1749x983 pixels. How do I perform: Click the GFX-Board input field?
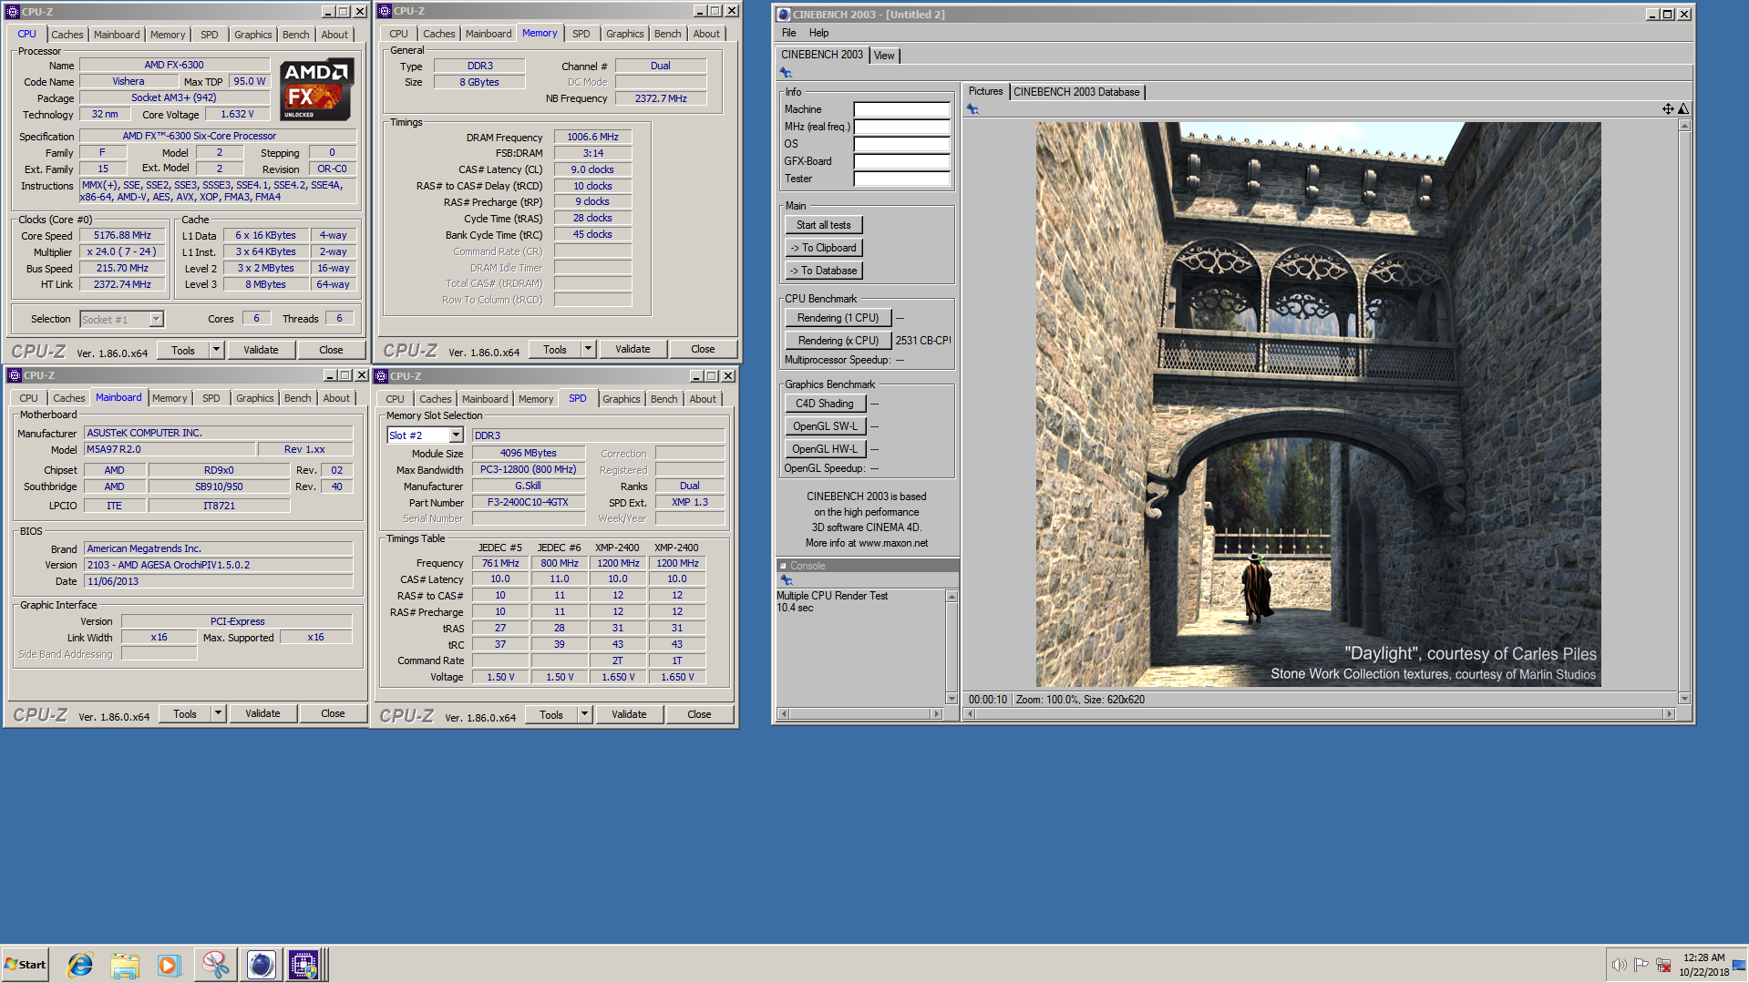pyautogui.click(x=901, y=161)
